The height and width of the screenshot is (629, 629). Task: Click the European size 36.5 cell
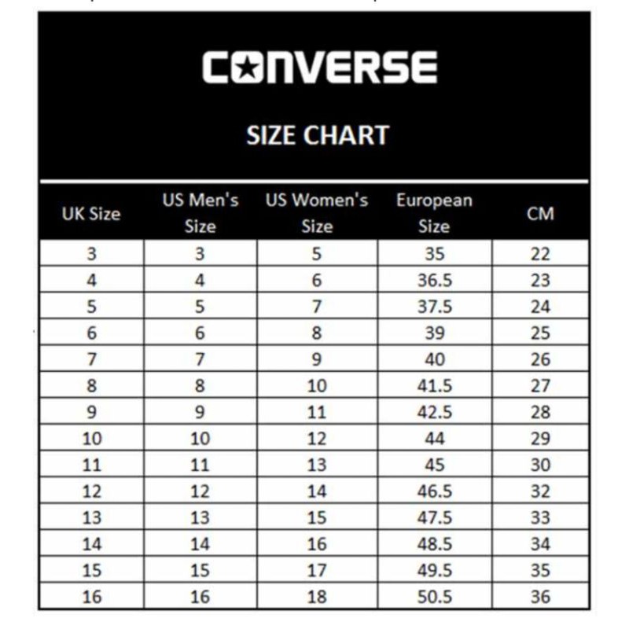point(434,280)
